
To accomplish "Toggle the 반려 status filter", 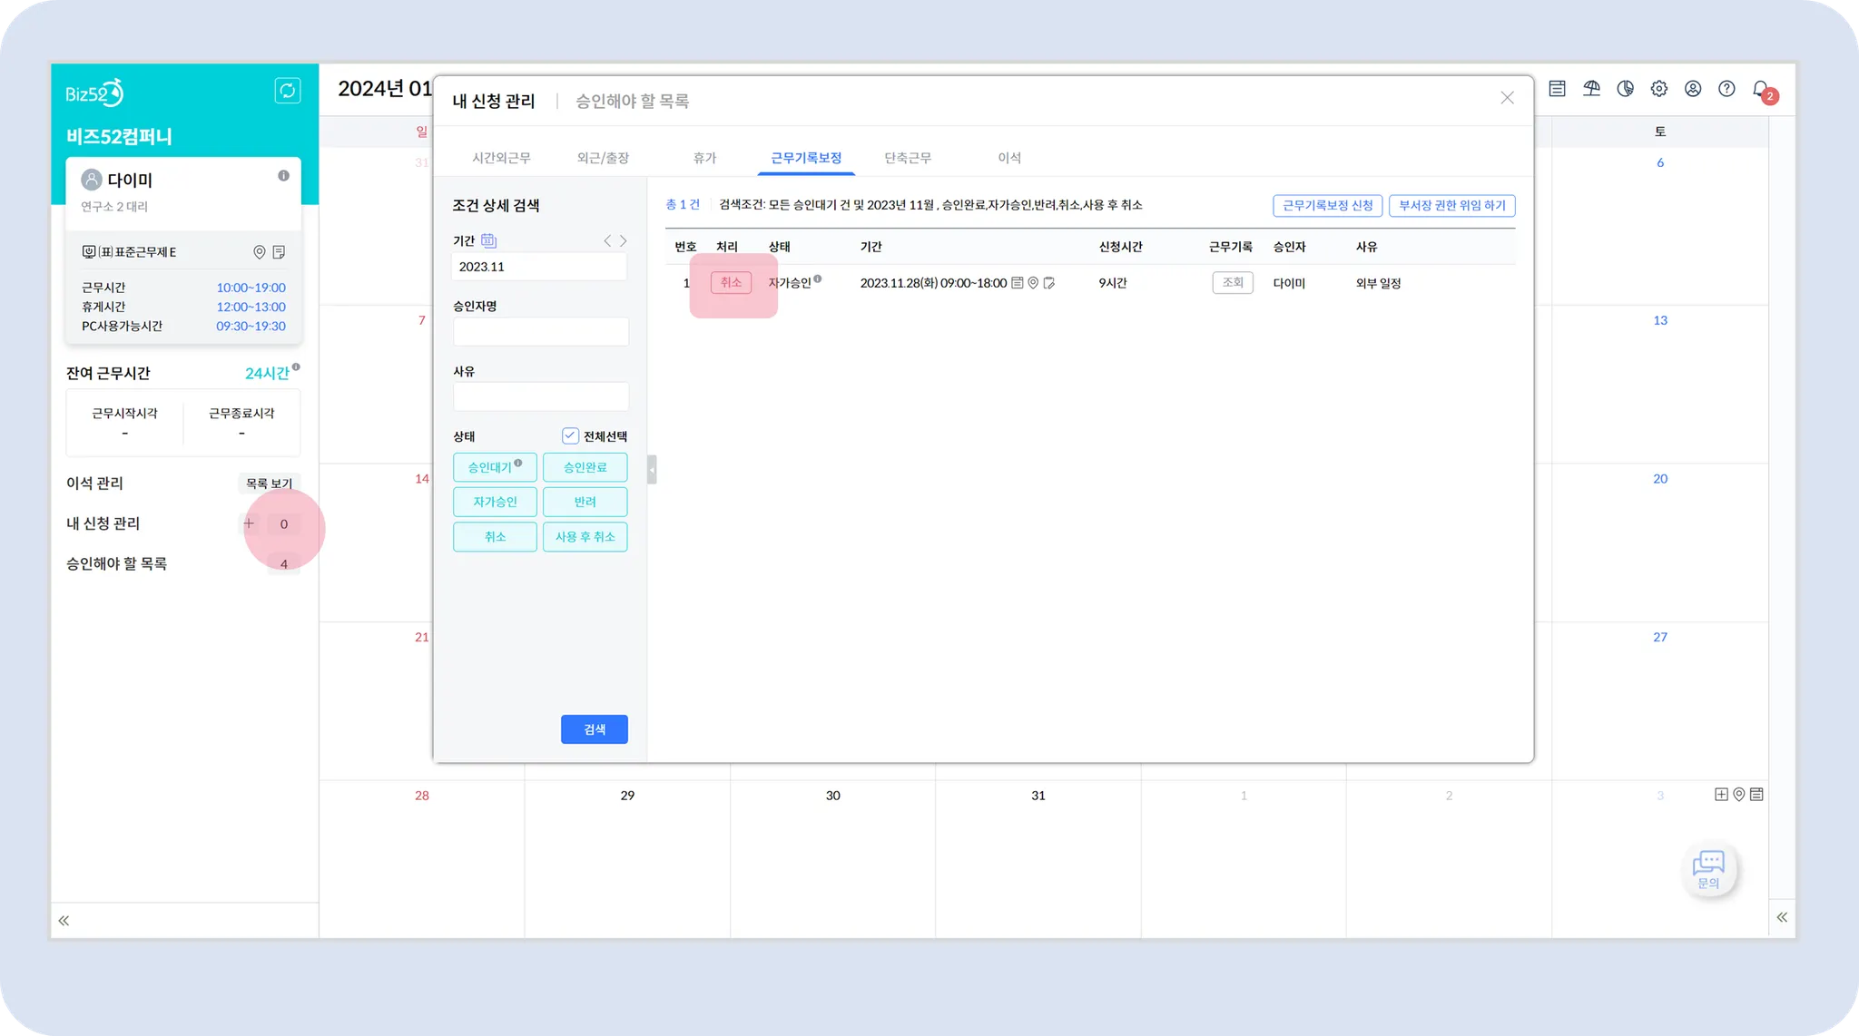I will pos(585,502).
